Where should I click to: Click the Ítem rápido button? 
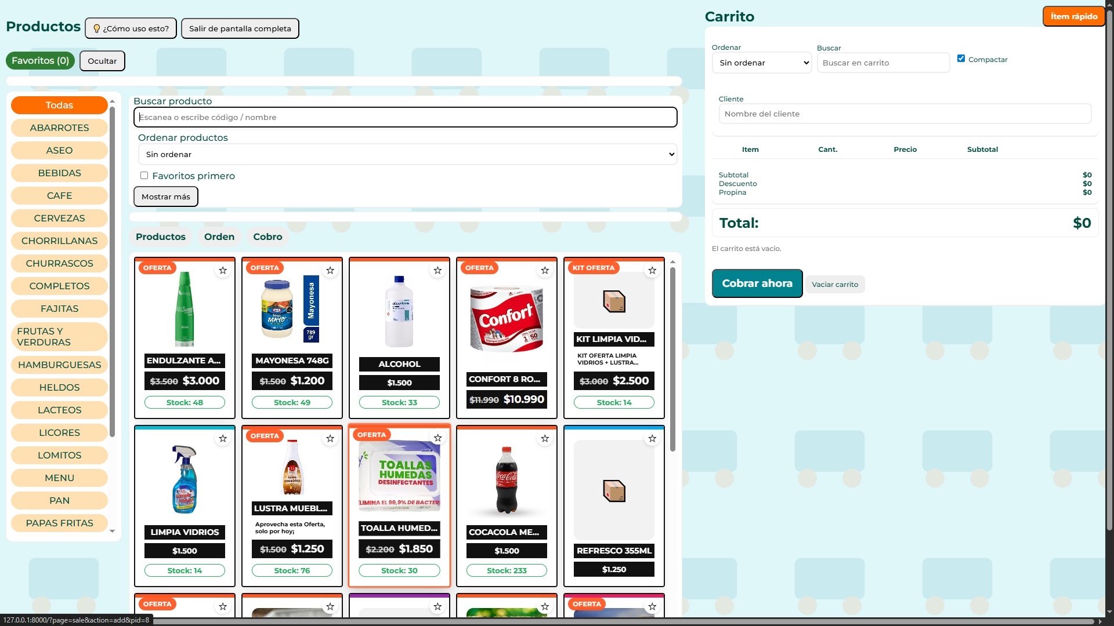pyautogui.click(x=1073, y=16)
